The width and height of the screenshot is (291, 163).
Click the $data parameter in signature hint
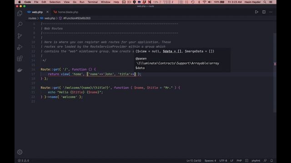(172, 51)
